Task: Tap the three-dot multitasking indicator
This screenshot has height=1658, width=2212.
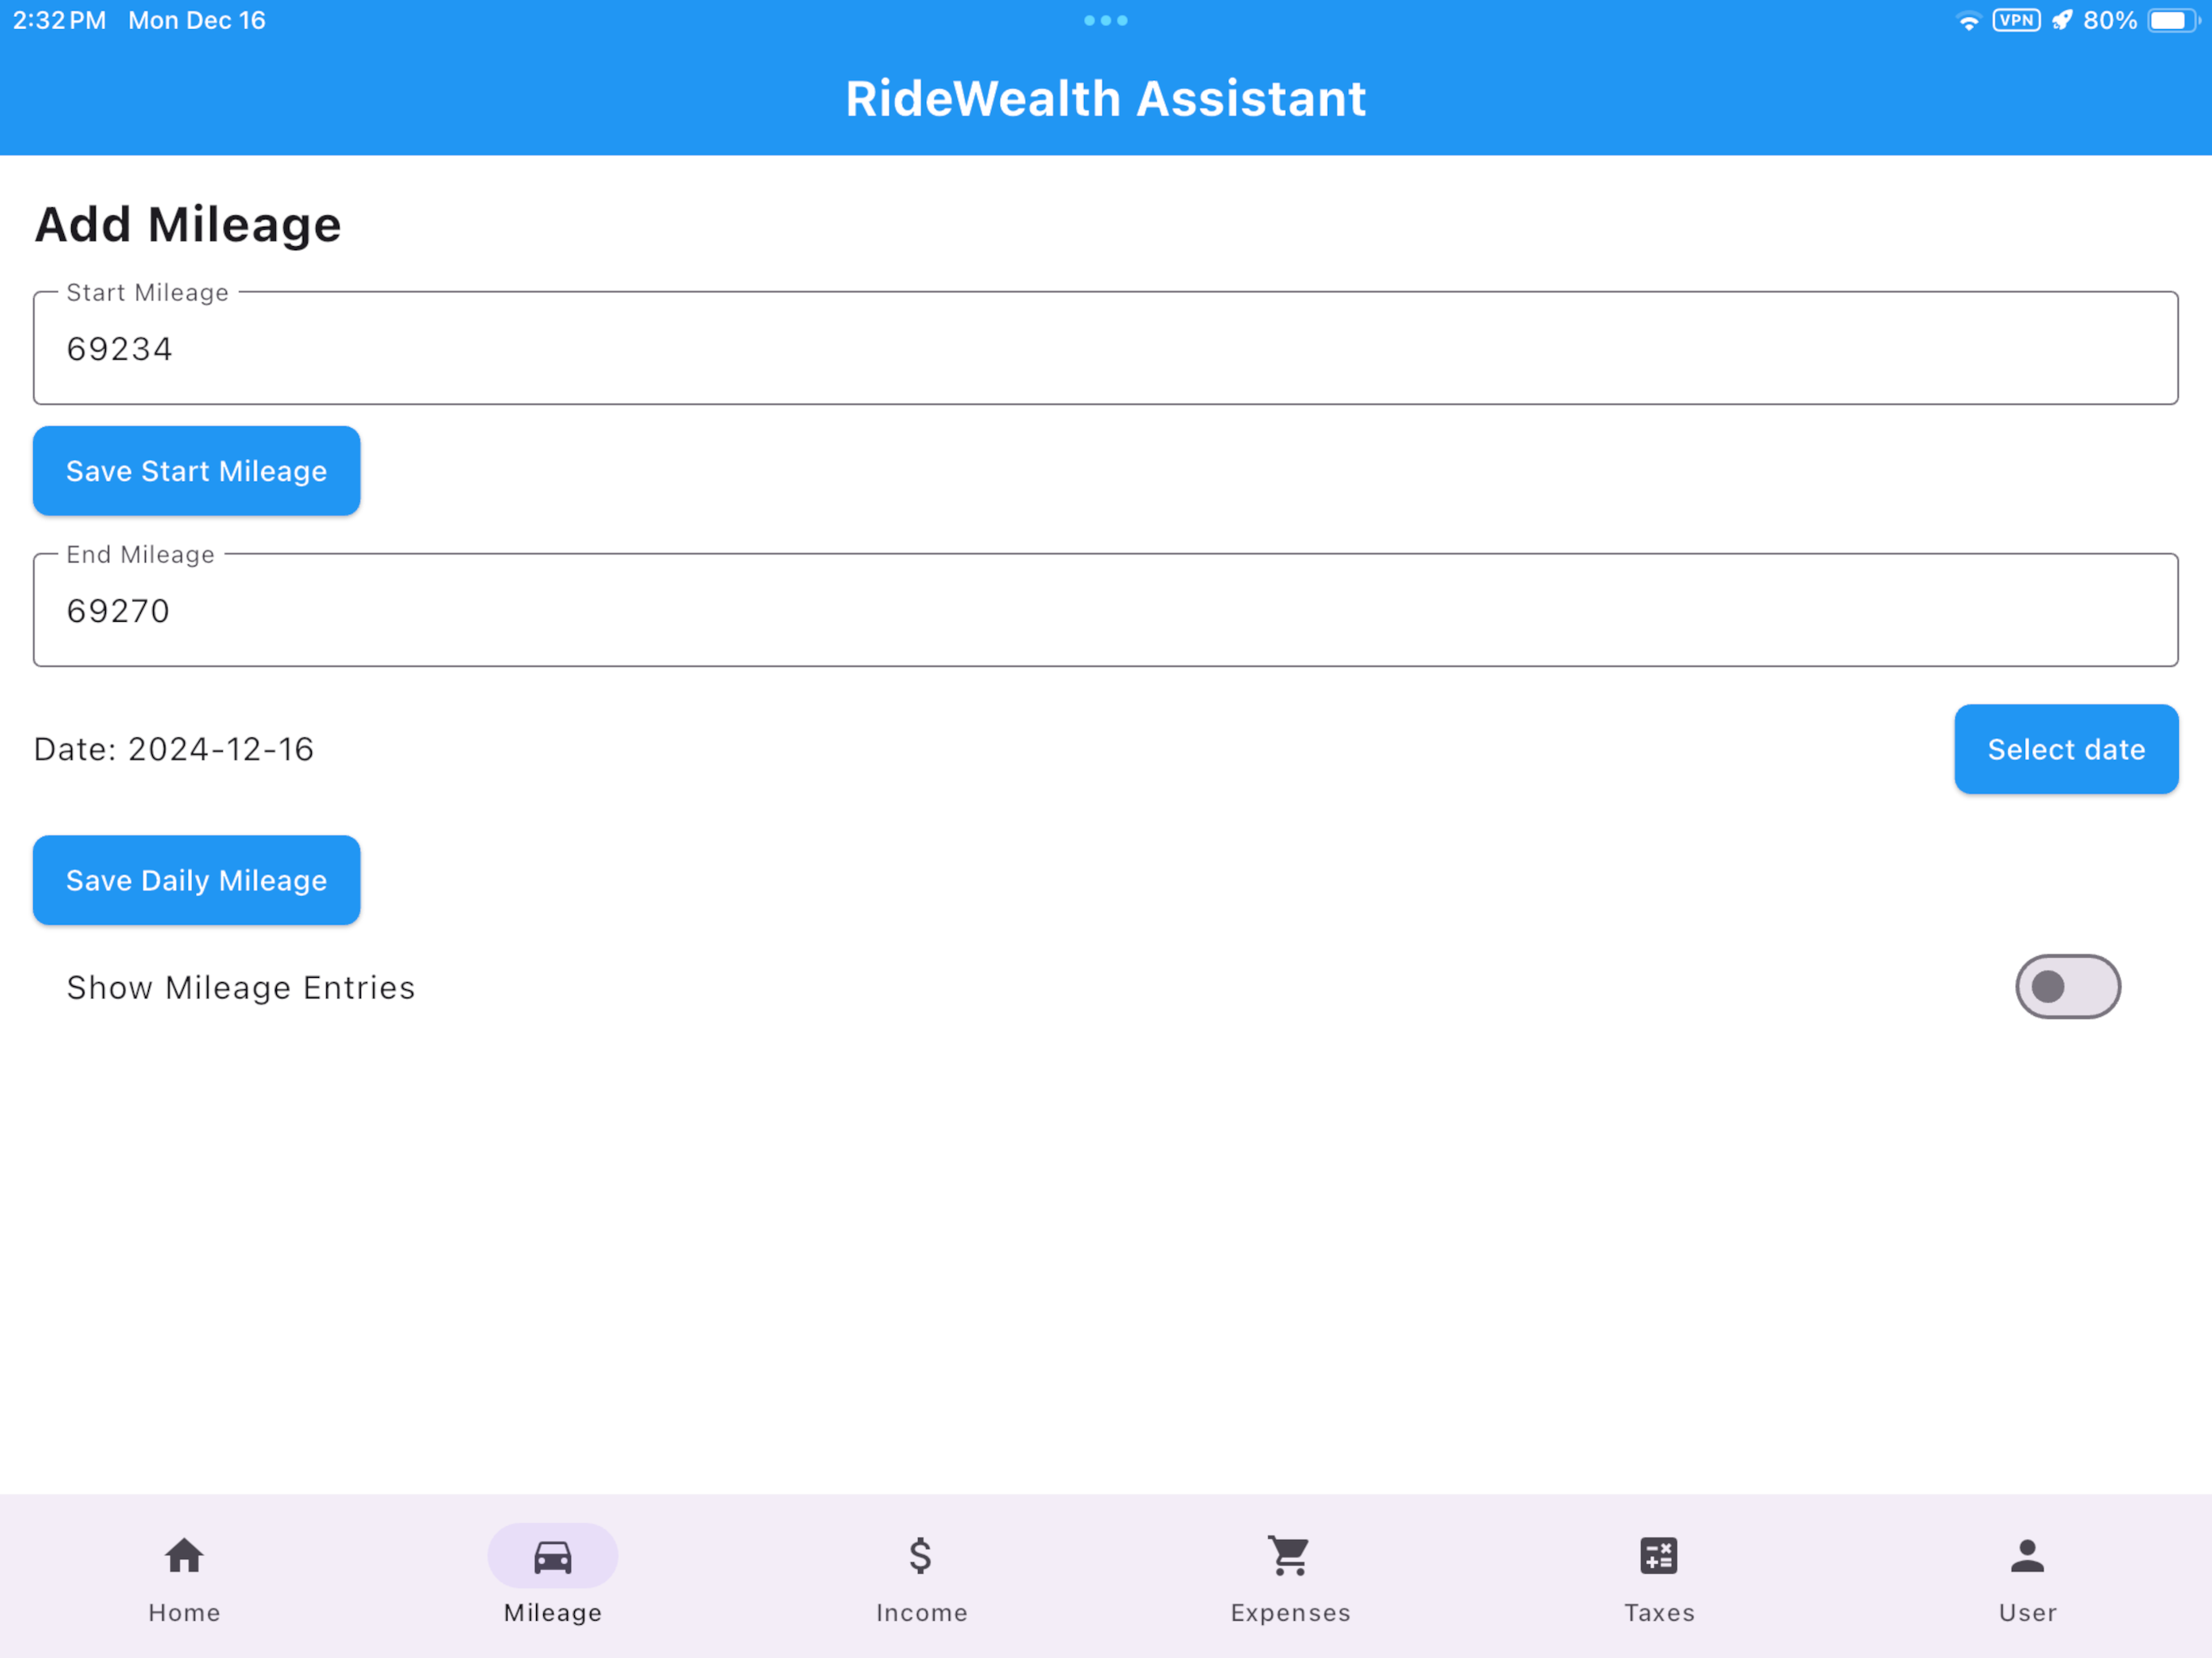Action: pyautogui.click(x=1106, y=21)
